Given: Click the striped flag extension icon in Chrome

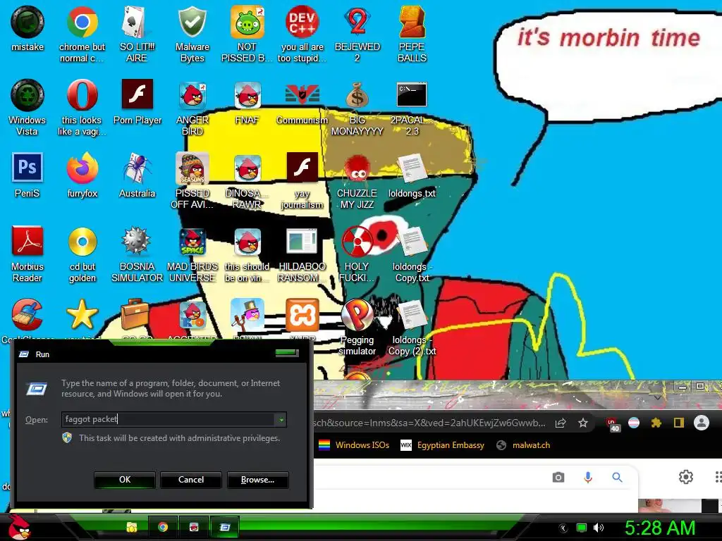Looking at the screenshot, I should click(x=634, y=423).
